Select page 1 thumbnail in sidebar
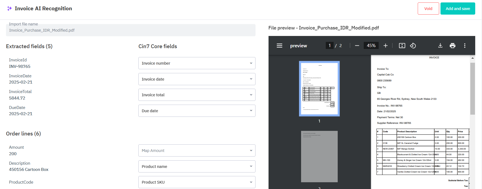The image size is (482, 189). click(319, 89)
